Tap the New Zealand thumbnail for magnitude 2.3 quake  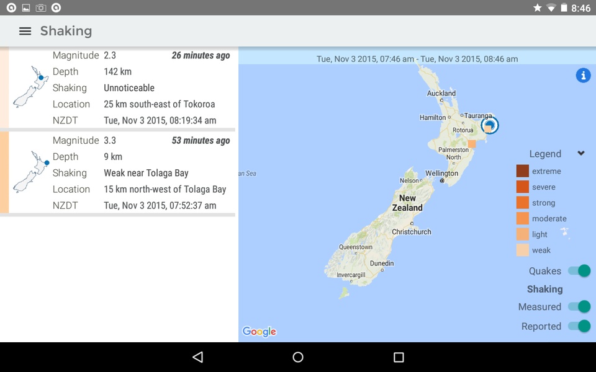coord(30,87)
